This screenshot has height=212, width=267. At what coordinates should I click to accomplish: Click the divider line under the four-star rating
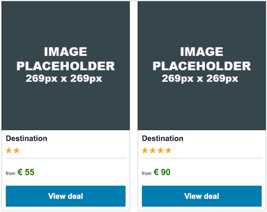[202, 158]
